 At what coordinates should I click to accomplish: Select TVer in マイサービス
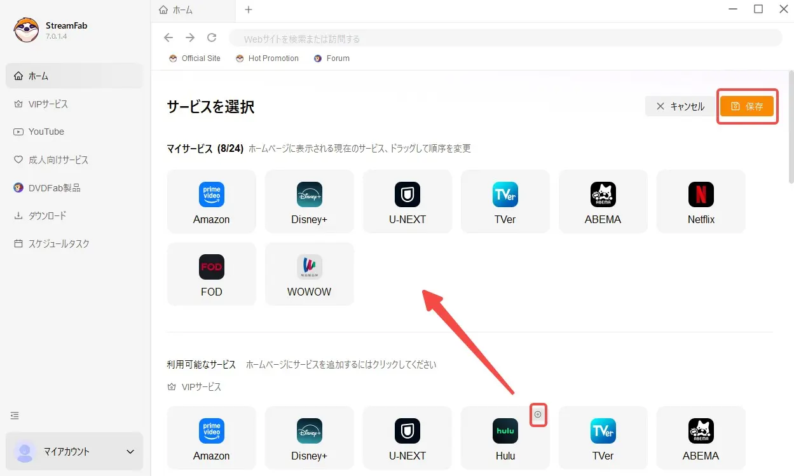pyautogui.click(x=505, y=201)
